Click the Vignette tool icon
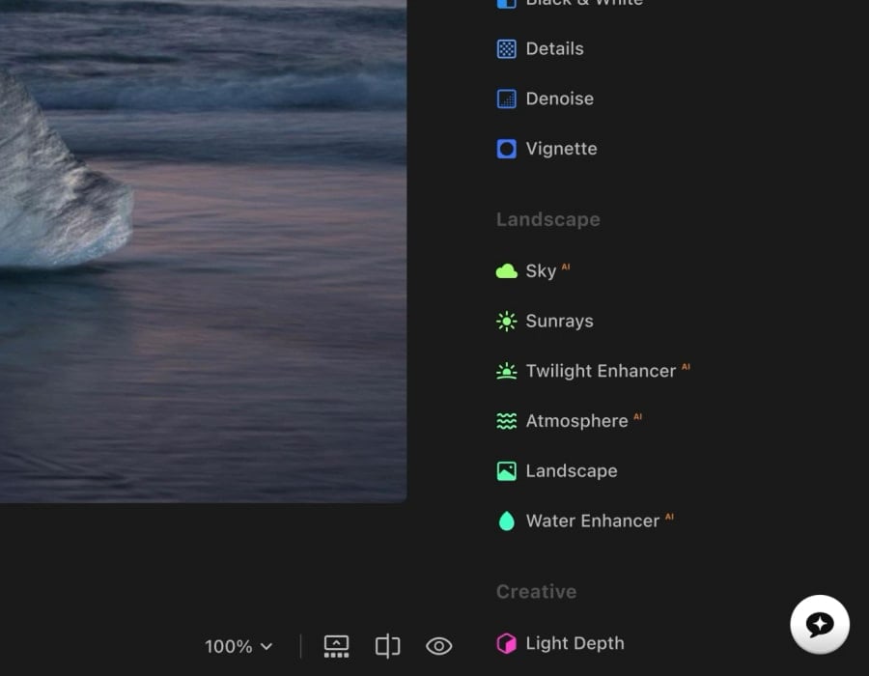Viewport: 869px width, 676px height. 507,148
